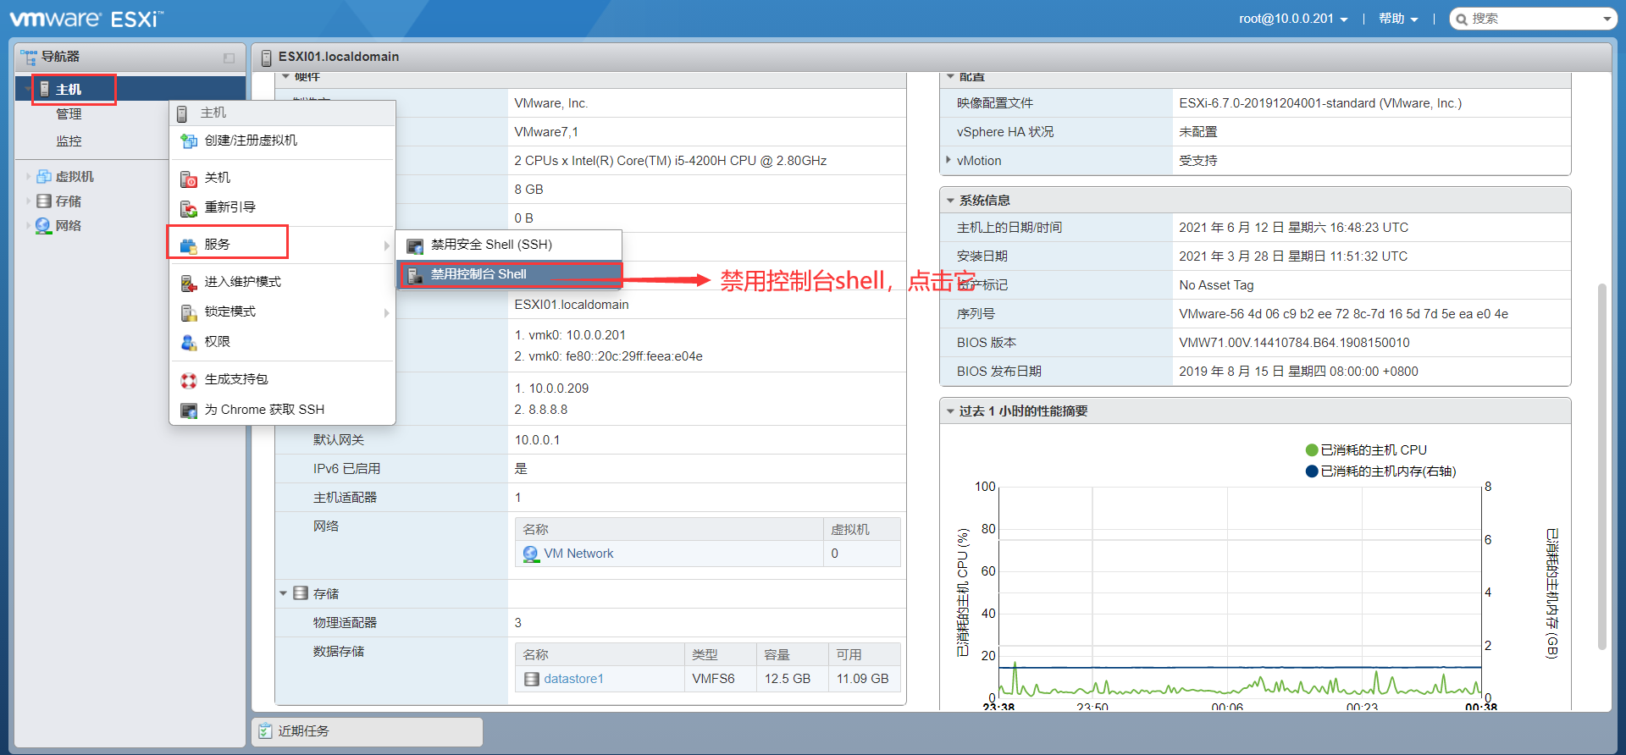Choose Permissions (权限) menu item
The width and height of the screenshot is (1626, 755).
point(282,341)
